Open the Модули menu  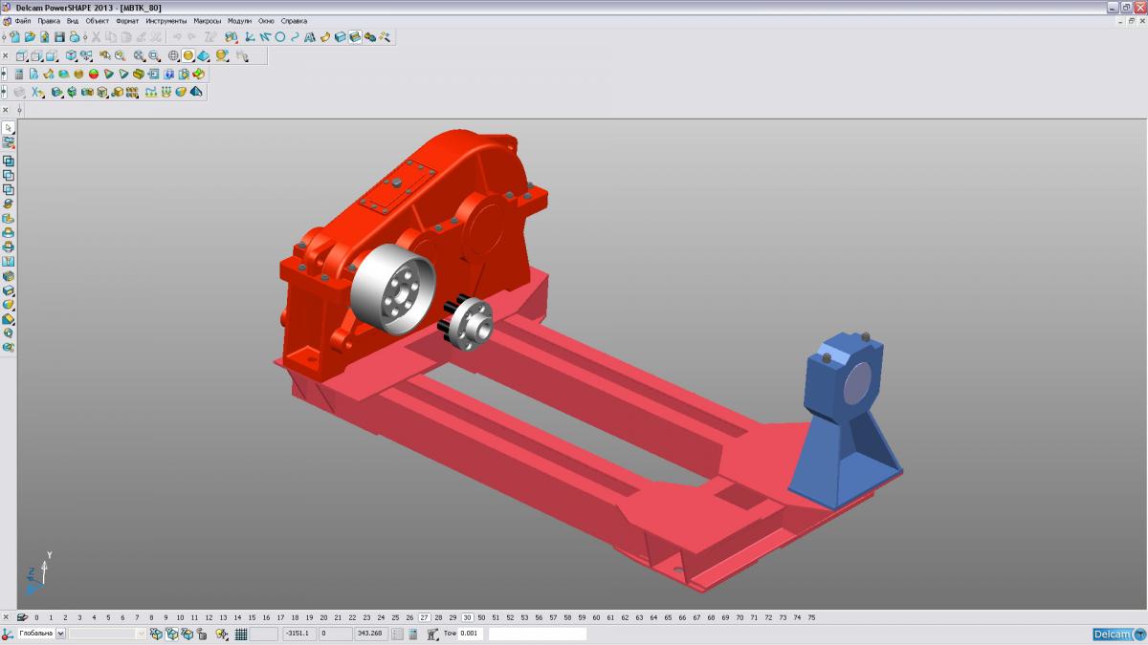(240, 20)
